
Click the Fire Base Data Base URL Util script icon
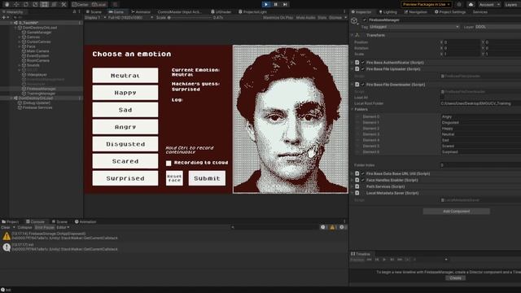tap(357, 173)
